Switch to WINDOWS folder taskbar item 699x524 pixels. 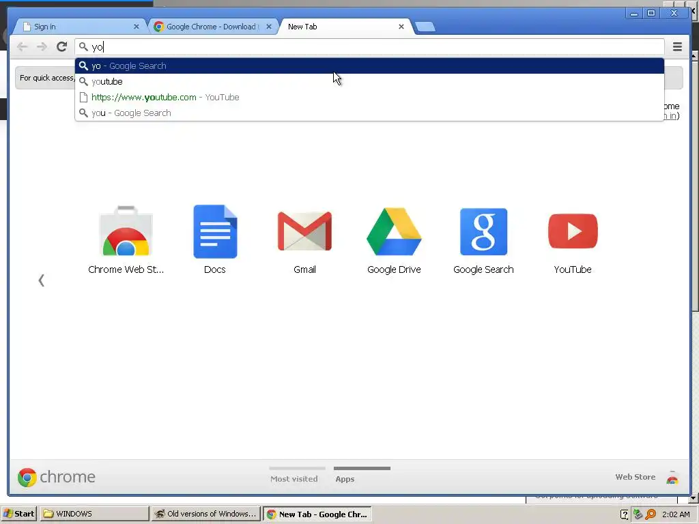(94, 514)
